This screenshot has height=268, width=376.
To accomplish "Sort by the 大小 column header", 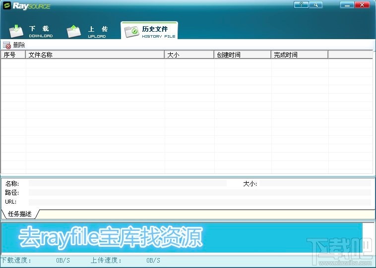I will click(189, 54).
